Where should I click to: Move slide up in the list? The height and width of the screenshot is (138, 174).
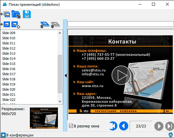[45, 25]
